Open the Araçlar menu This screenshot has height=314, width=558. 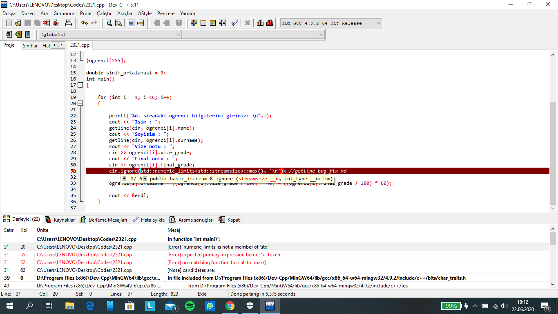[x=125, y=13]
